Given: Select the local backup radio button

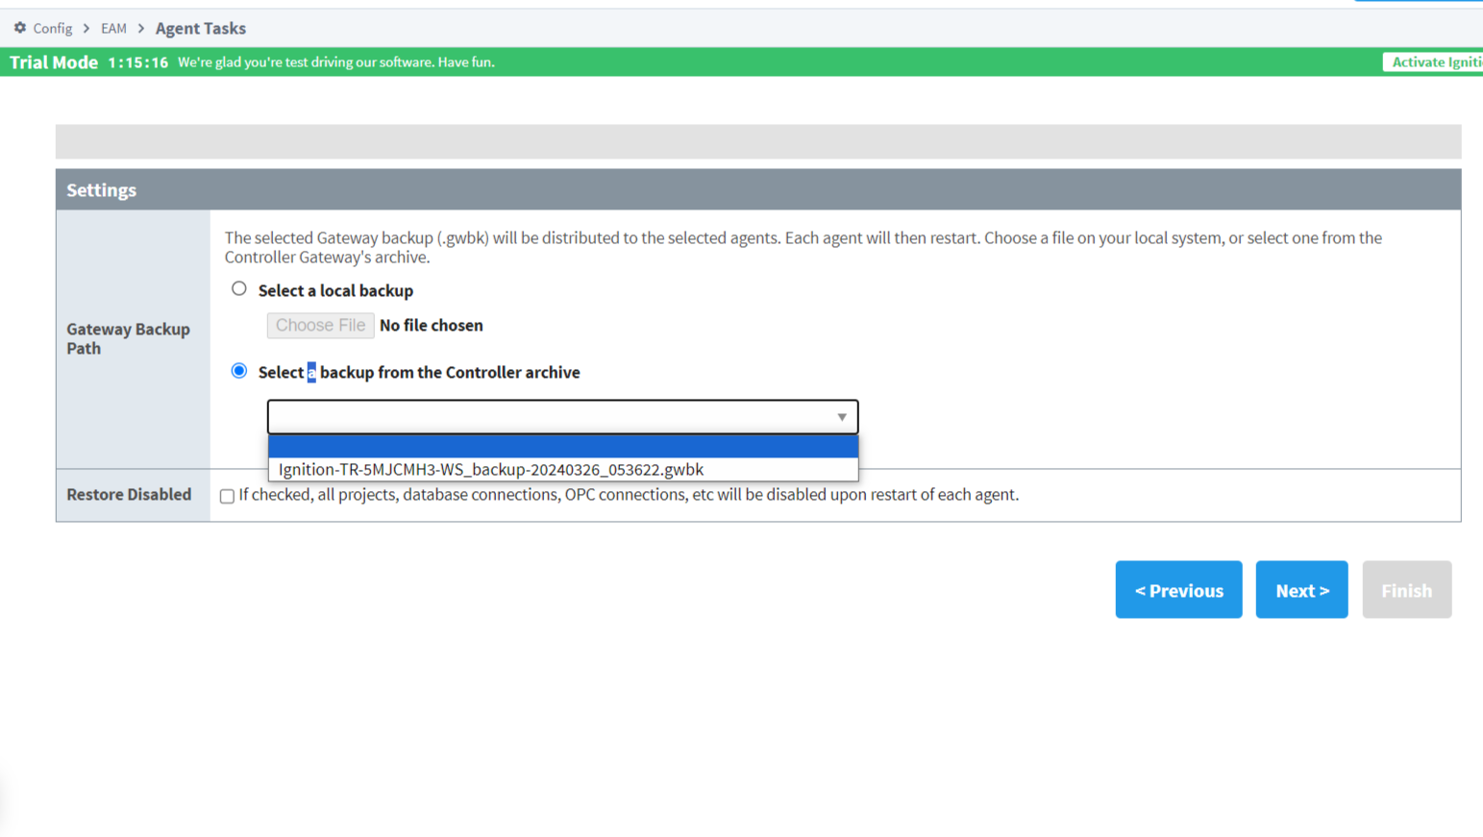Looking at the screenshot, I should [x=239, y=289].
